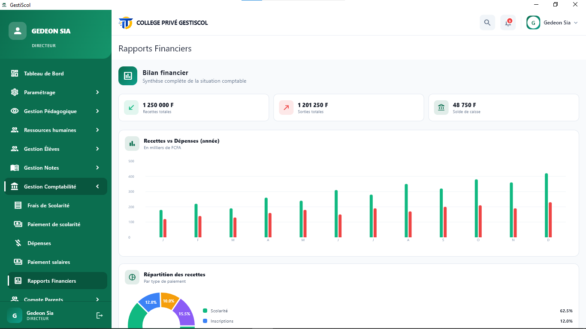
Task: Click the logout icon in sidebar footer
Action: 100,315
